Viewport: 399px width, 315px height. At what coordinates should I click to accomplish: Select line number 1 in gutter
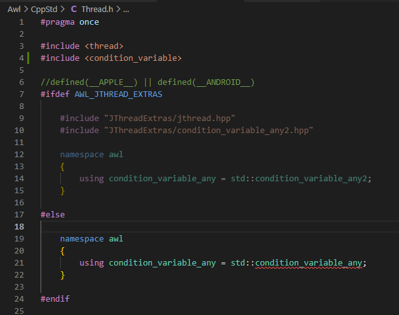[22, 22]
